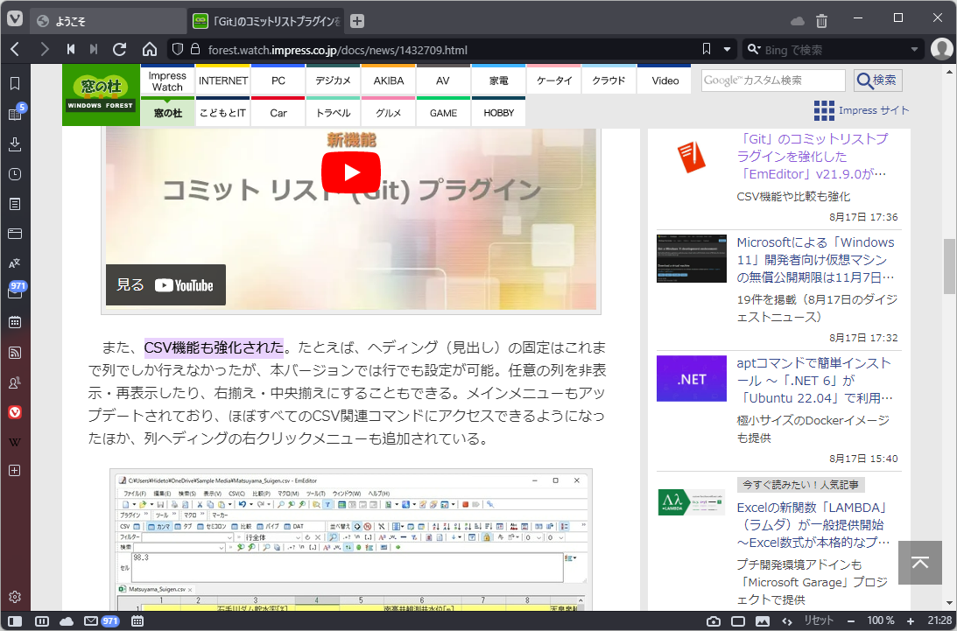Toggle image loading from the status bar

763,621
